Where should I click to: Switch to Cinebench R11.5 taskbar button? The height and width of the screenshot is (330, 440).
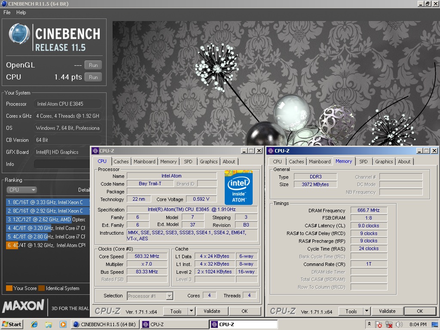pos(104,324)
